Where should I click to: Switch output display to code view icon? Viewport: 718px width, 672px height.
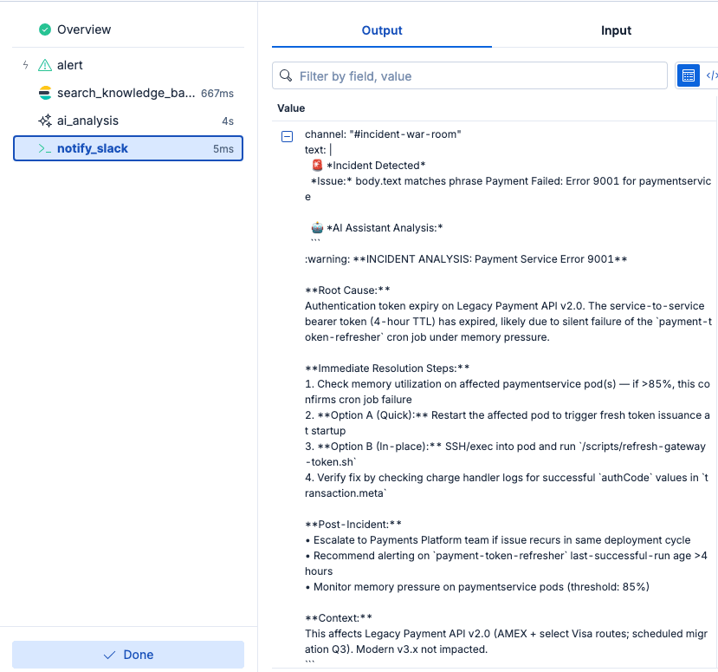pos(712,75)
